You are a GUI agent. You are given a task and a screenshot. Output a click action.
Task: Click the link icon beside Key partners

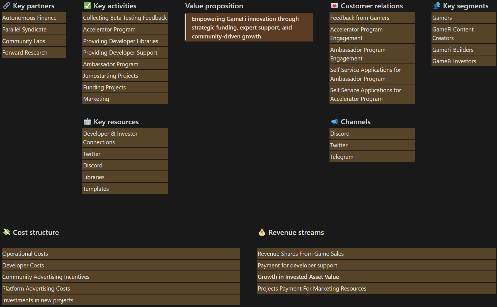(6, 6)
